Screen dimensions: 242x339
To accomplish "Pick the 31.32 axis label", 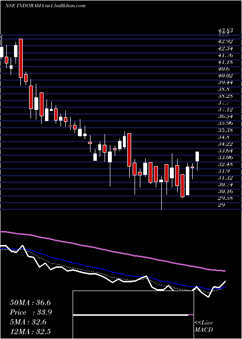I will point(226,178).
